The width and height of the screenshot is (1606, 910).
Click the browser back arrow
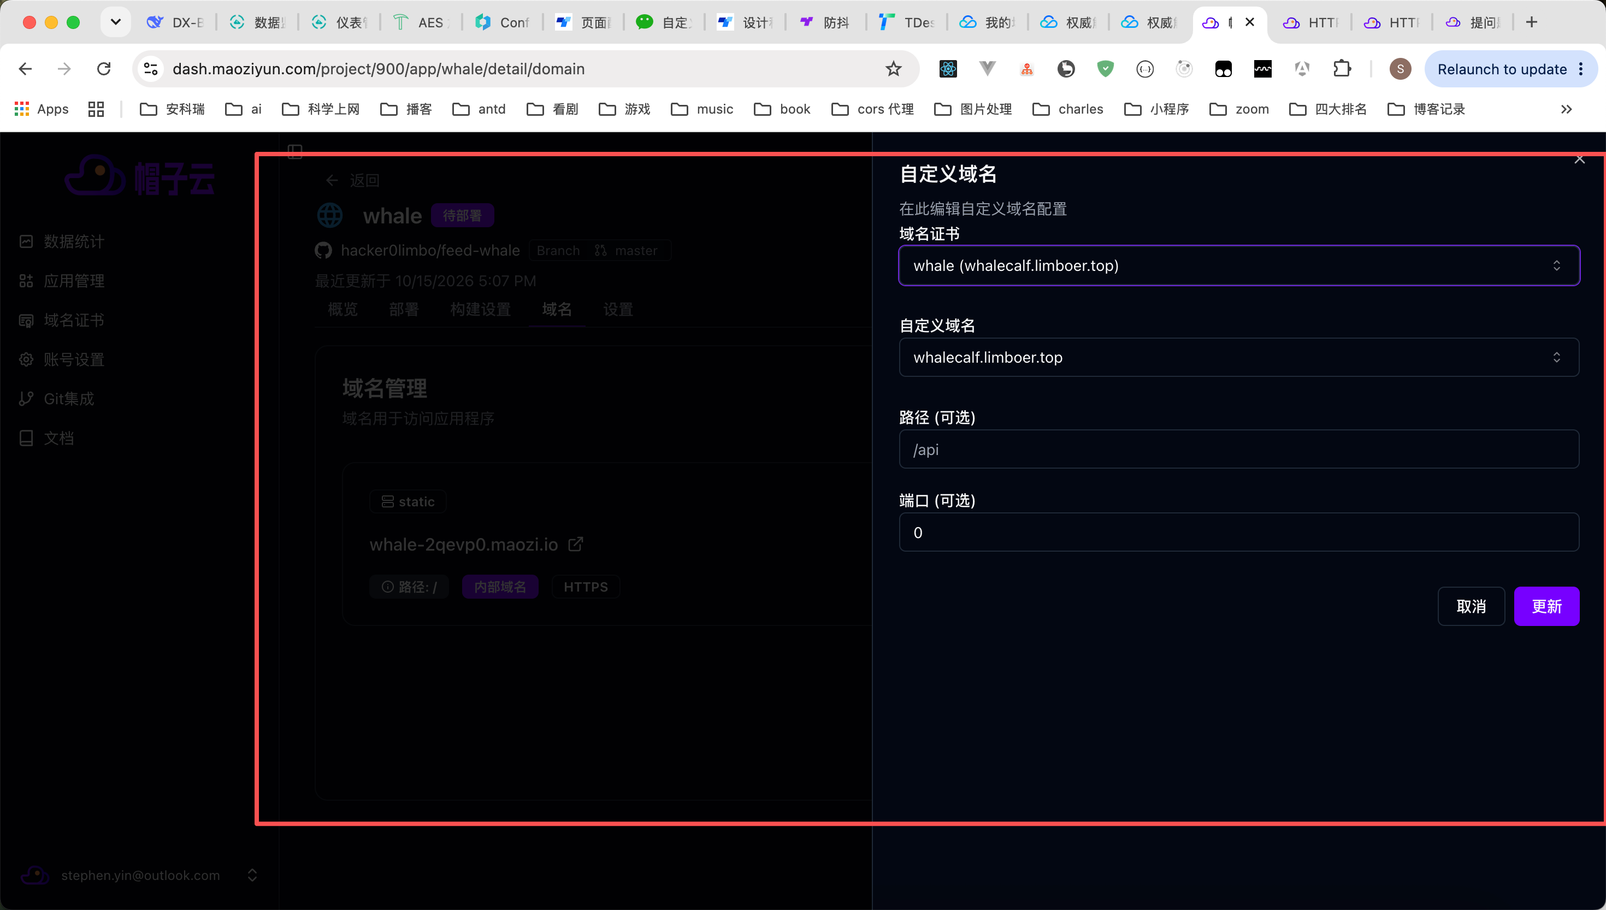point(26,69)
